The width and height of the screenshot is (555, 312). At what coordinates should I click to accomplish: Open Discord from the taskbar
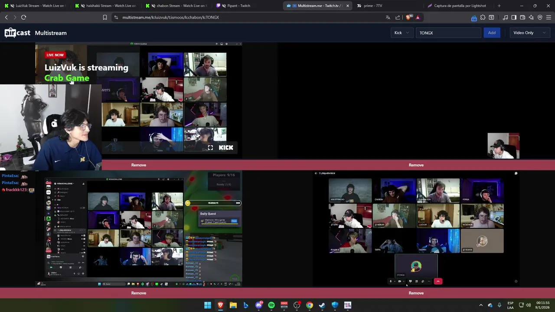259,305
